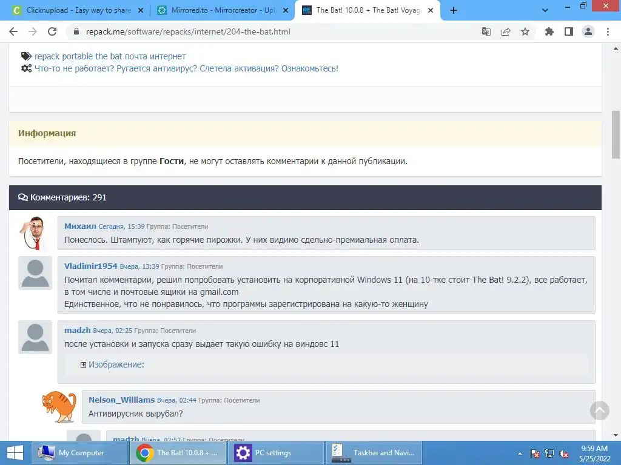Open Nelson_Williams profile link

coord(121,400)
